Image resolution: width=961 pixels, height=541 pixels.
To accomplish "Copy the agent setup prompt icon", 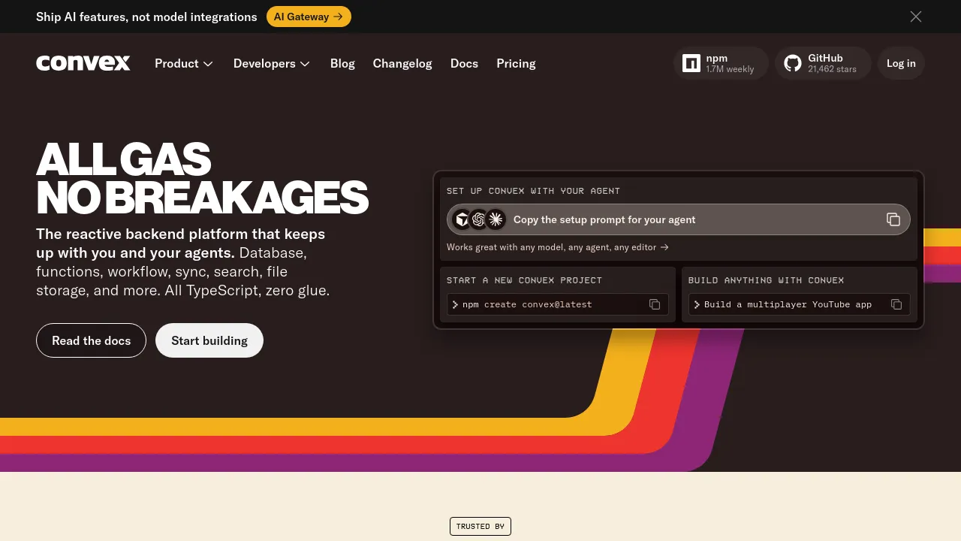I will pos(893,219).
